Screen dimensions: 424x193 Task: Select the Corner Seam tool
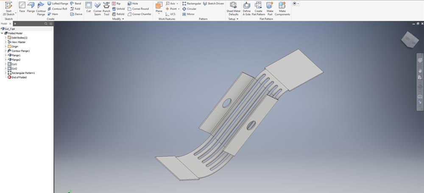[x=98, y=8]
